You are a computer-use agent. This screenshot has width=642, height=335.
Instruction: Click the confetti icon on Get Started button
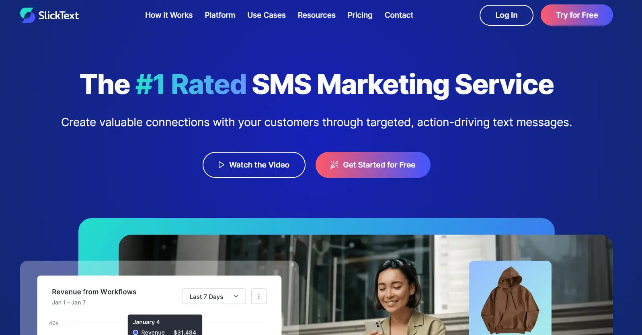(x=334, y=165)
